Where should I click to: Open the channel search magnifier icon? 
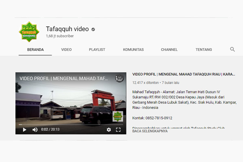[x=232, y=49]
